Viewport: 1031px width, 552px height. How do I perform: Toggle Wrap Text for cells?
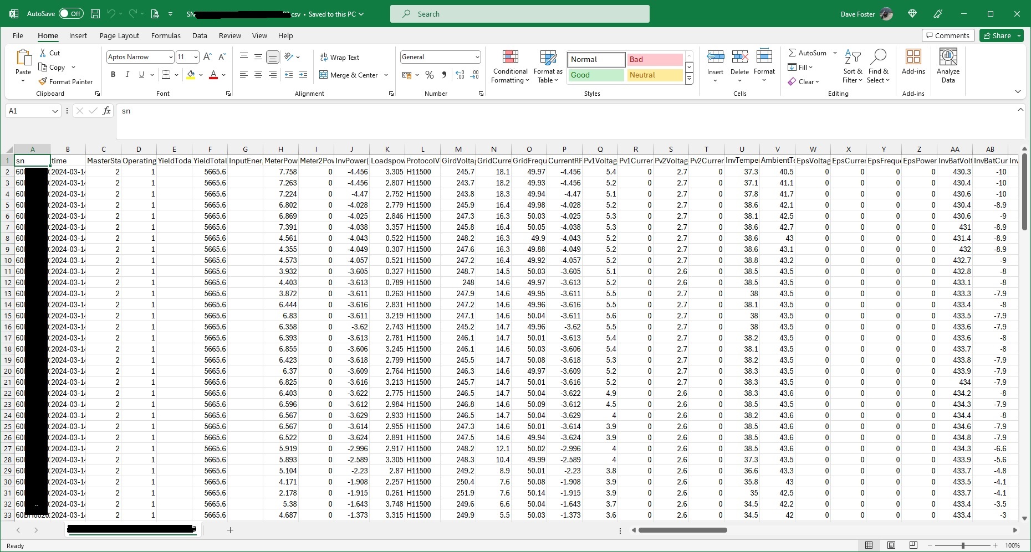pyautogui.click(x=339, y=58)
